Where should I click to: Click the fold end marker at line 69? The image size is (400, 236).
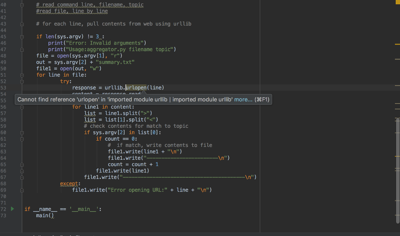point(22,190)
